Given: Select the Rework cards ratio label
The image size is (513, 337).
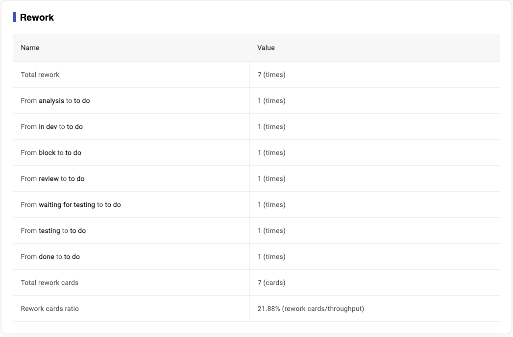Looking at the screenshot, I should (49, 309).
